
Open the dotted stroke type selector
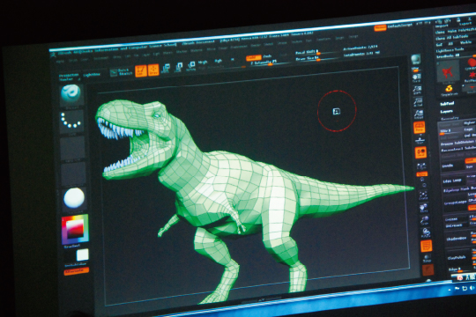[x=71, y=121]
